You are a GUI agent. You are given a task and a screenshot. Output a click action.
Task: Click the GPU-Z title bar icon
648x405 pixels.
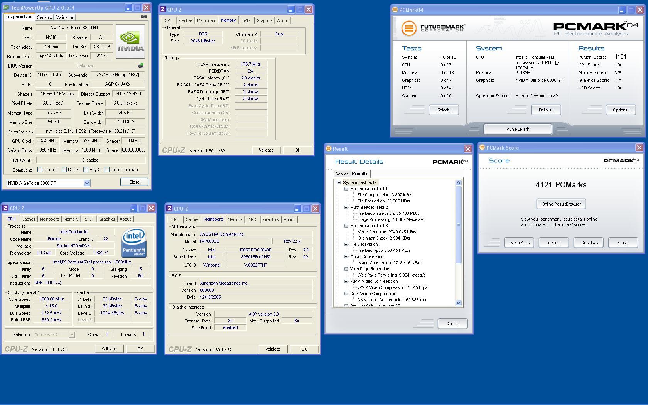[6, 7]
